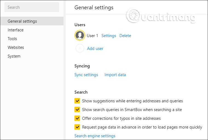
Task: Turn off Request page data in advance
Action: [77, 127]
